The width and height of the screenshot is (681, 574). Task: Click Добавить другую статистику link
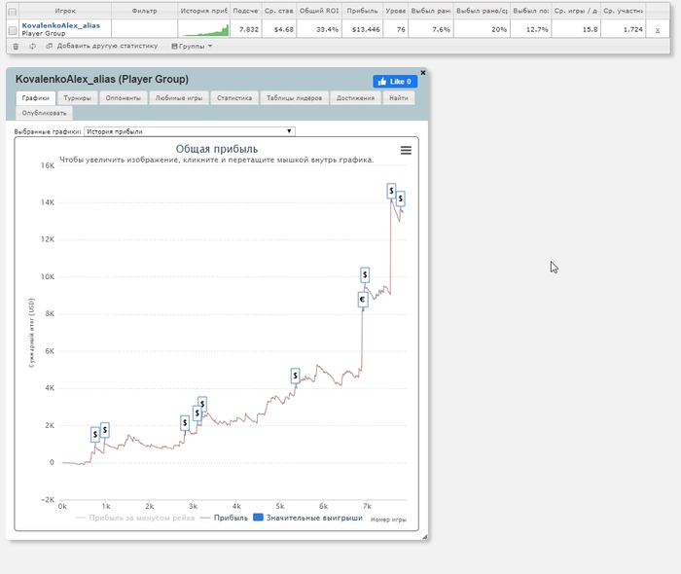tap(107, 46)
